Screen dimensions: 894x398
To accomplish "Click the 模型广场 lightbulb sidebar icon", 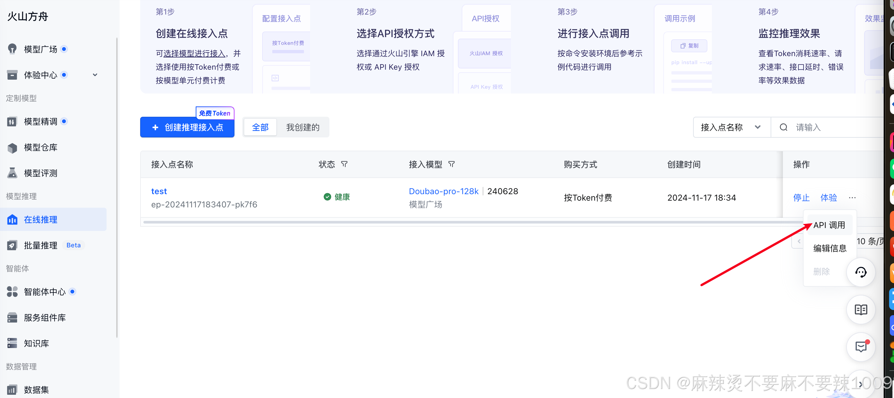I will point(12,49).
